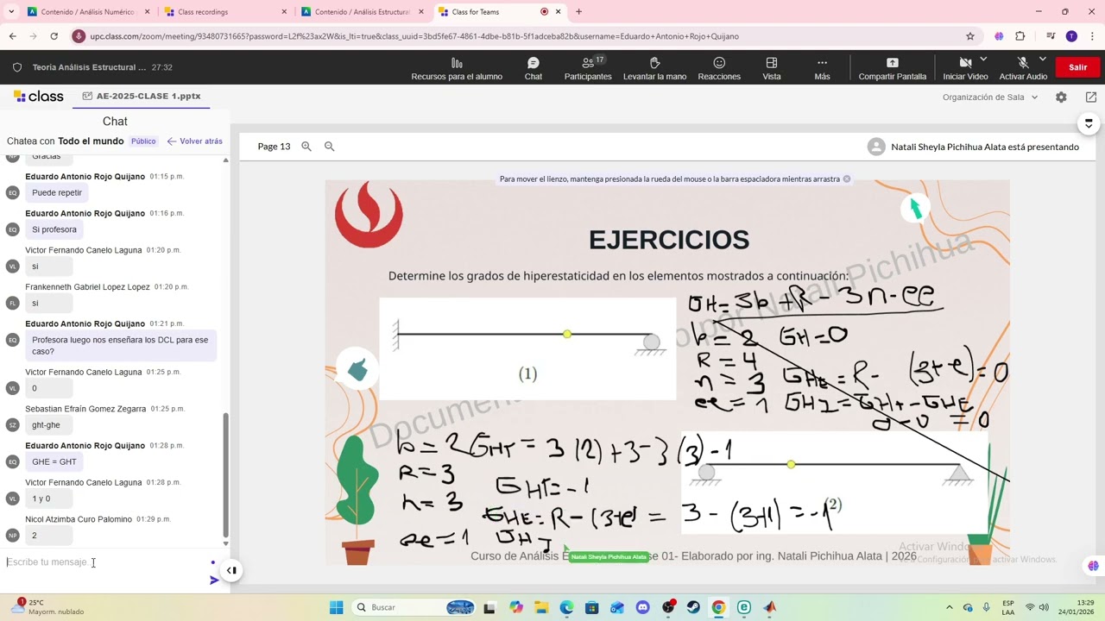Show hidden system tray icons
Image resolution: width=1105 pixels, height=621 pixels.
coord(949,607)
